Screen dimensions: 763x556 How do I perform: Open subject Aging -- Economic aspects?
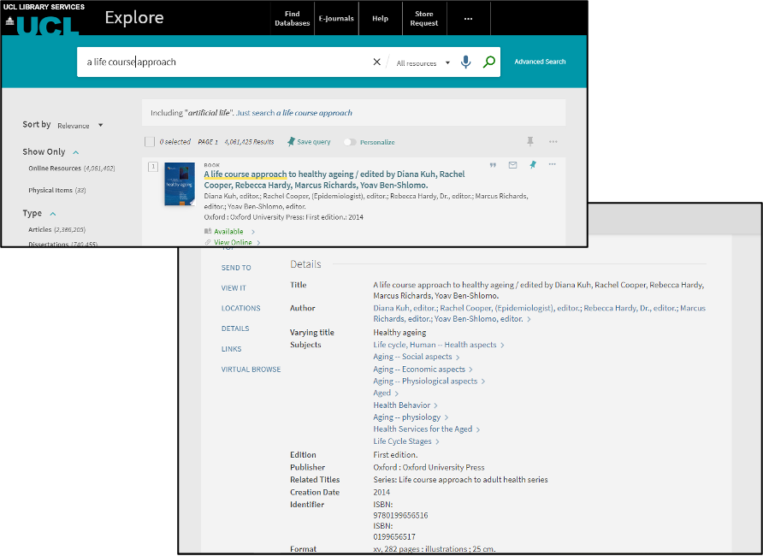(x=419, y=370)
